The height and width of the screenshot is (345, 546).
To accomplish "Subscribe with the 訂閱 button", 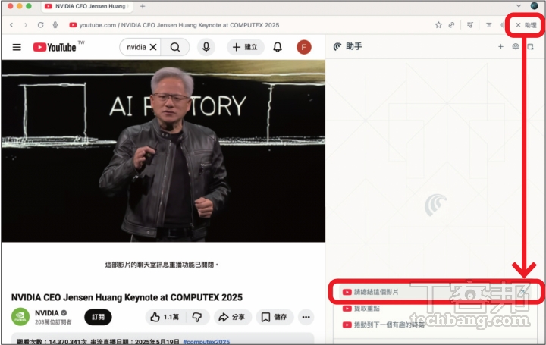I will pos(98,317).
